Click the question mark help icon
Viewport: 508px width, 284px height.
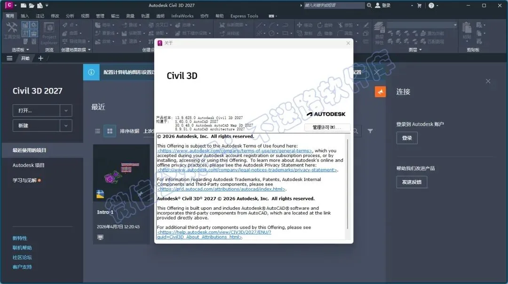(431, 6)
